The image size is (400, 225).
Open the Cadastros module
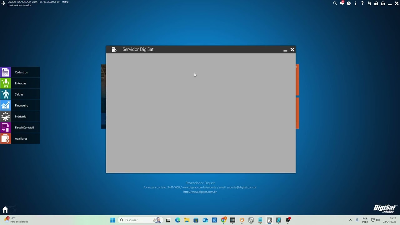20,72
